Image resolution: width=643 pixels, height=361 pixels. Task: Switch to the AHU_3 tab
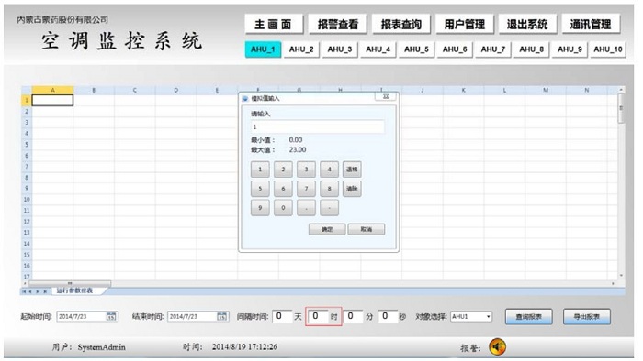click(x=340, y=49)
